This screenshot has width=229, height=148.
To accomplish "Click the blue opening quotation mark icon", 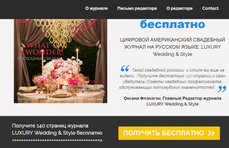I will 125,68.
